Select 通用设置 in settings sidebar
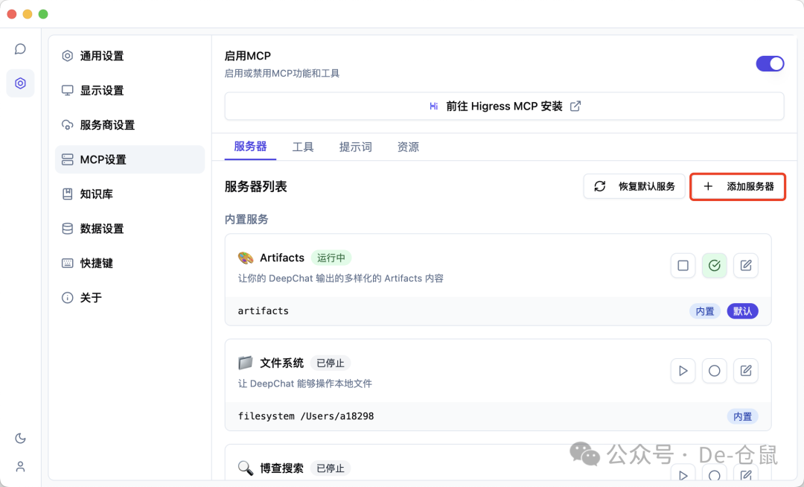 pos(102,56)
